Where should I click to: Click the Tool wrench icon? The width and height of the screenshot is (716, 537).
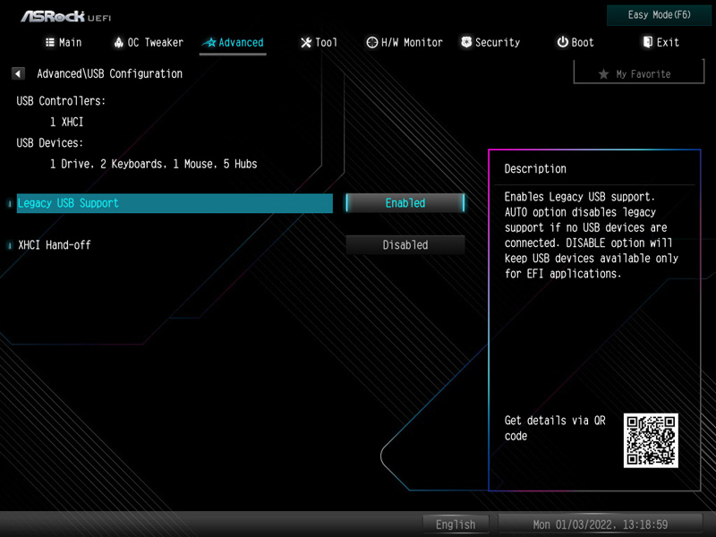click(x=305, y=42)
